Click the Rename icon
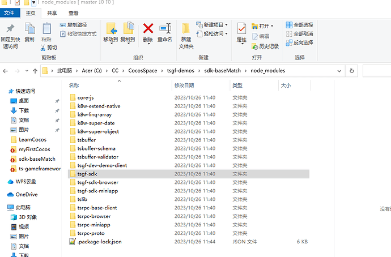Image resolution: width=391 pixels, height=257 pixels. pos(165,28)
